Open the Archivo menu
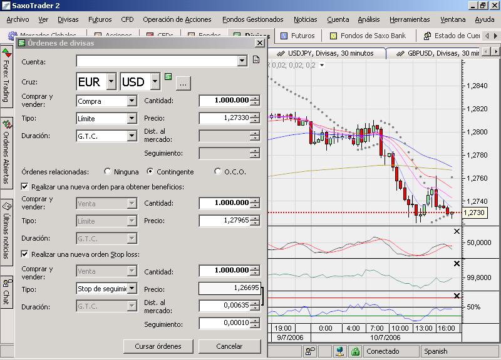This screenshot has height=360, width=501. [x=18, y=19]
